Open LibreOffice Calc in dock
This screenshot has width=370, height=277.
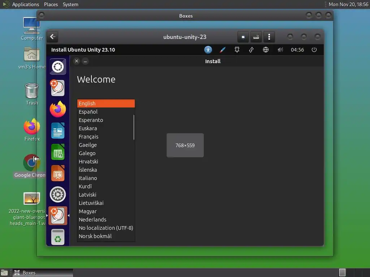pyautogui.click(x=58, y=152)
